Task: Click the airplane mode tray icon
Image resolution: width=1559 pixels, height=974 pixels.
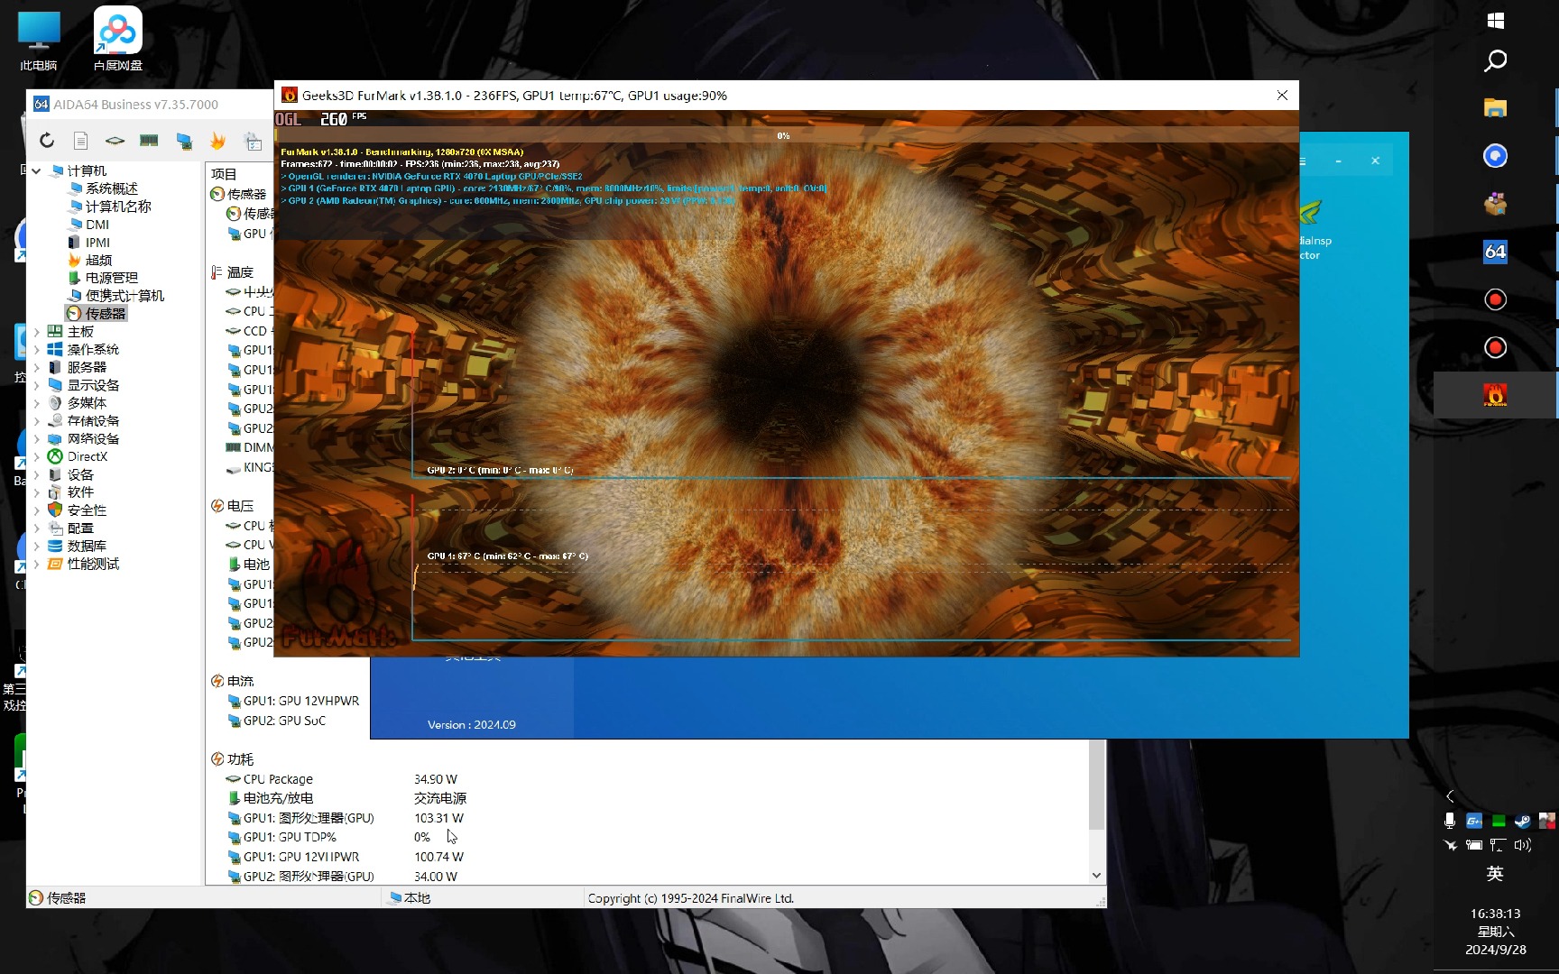Action: click(x=1450, y=845)
